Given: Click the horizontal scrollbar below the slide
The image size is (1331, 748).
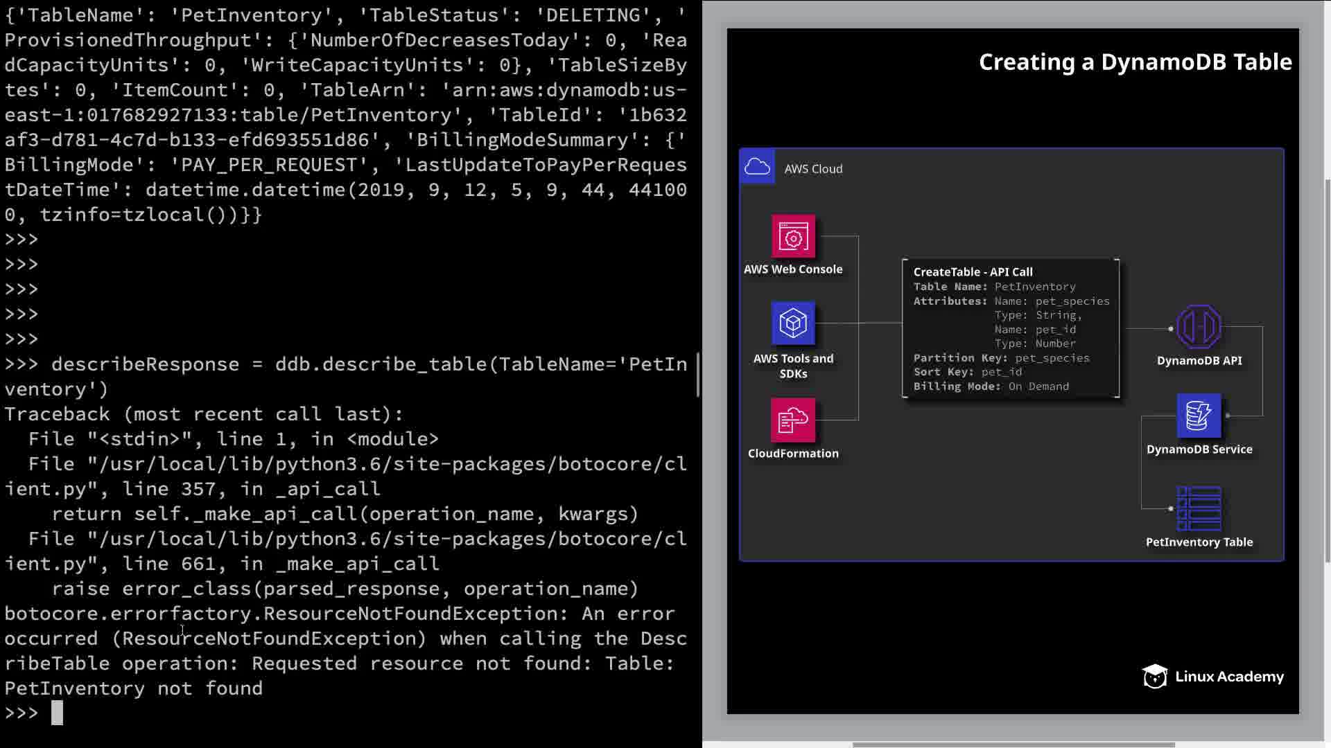Looking at the screenshot, I should [x=1012, y=745].
